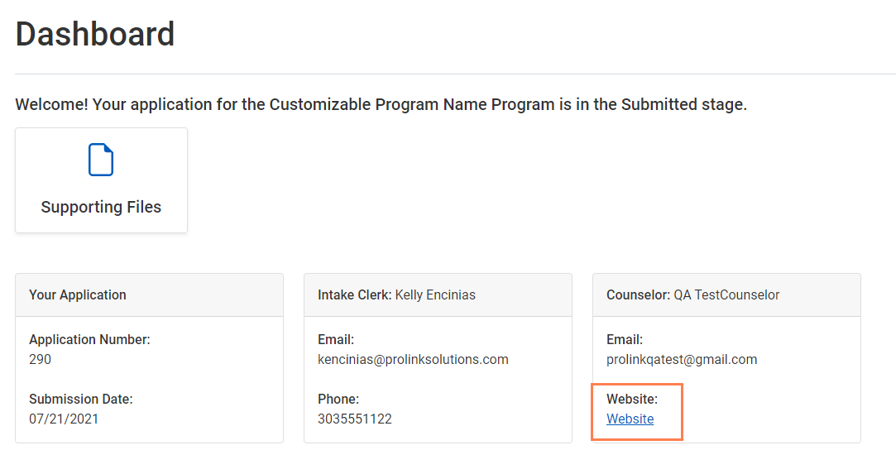Select application number value 290
Screen dimensions: 896x474
tap(40, 359)
